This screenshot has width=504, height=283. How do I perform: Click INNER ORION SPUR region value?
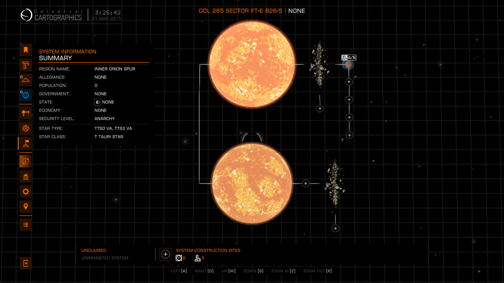[115, 69]
